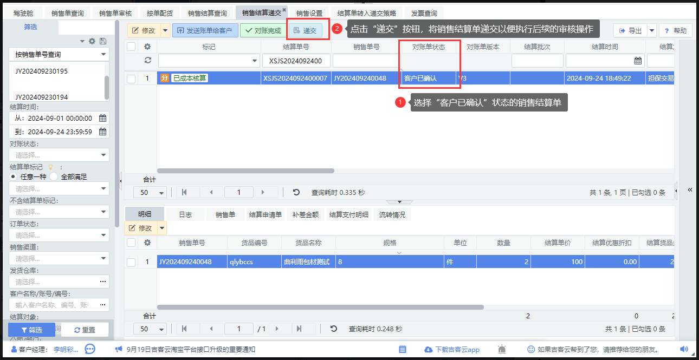Viewport: 699px width, 360px height.
Task: Switch to the 销售设置 tab
Action: (309, 13)
